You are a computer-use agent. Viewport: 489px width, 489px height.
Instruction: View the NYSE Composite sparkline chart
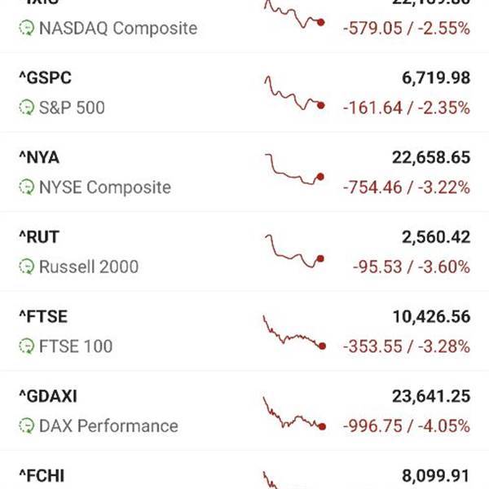[x=294, y=170]
